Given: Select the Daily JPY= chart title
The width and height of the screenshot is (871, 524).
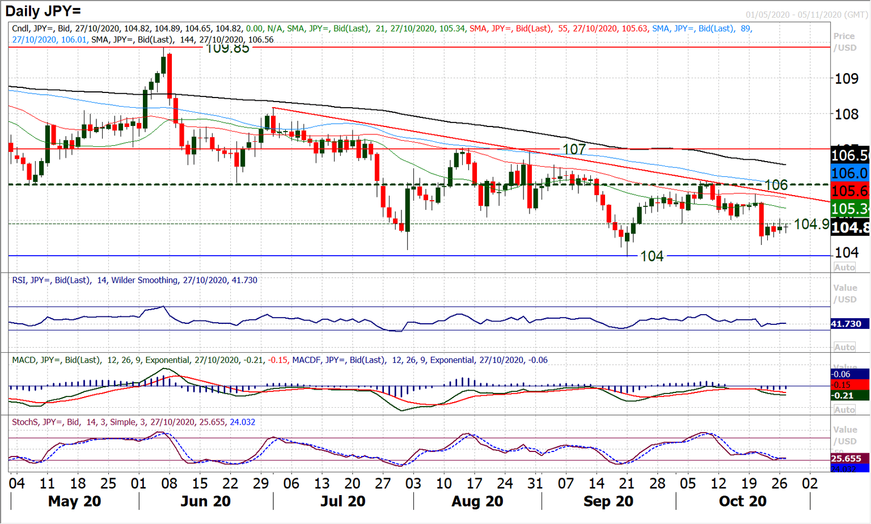Looking at the screenshot, I should click(x=43, y=10).
